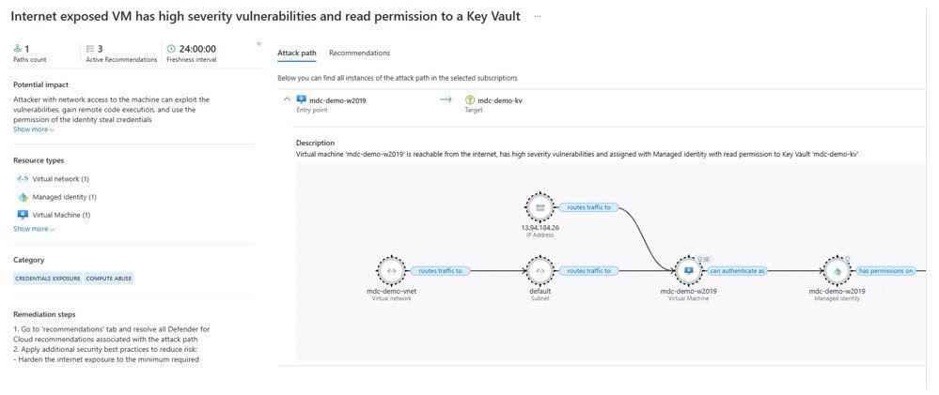Image resolution: width=939 pixels, height=395 pixels.
Task: Switch to the Recommendations tab
Action: 359,53
